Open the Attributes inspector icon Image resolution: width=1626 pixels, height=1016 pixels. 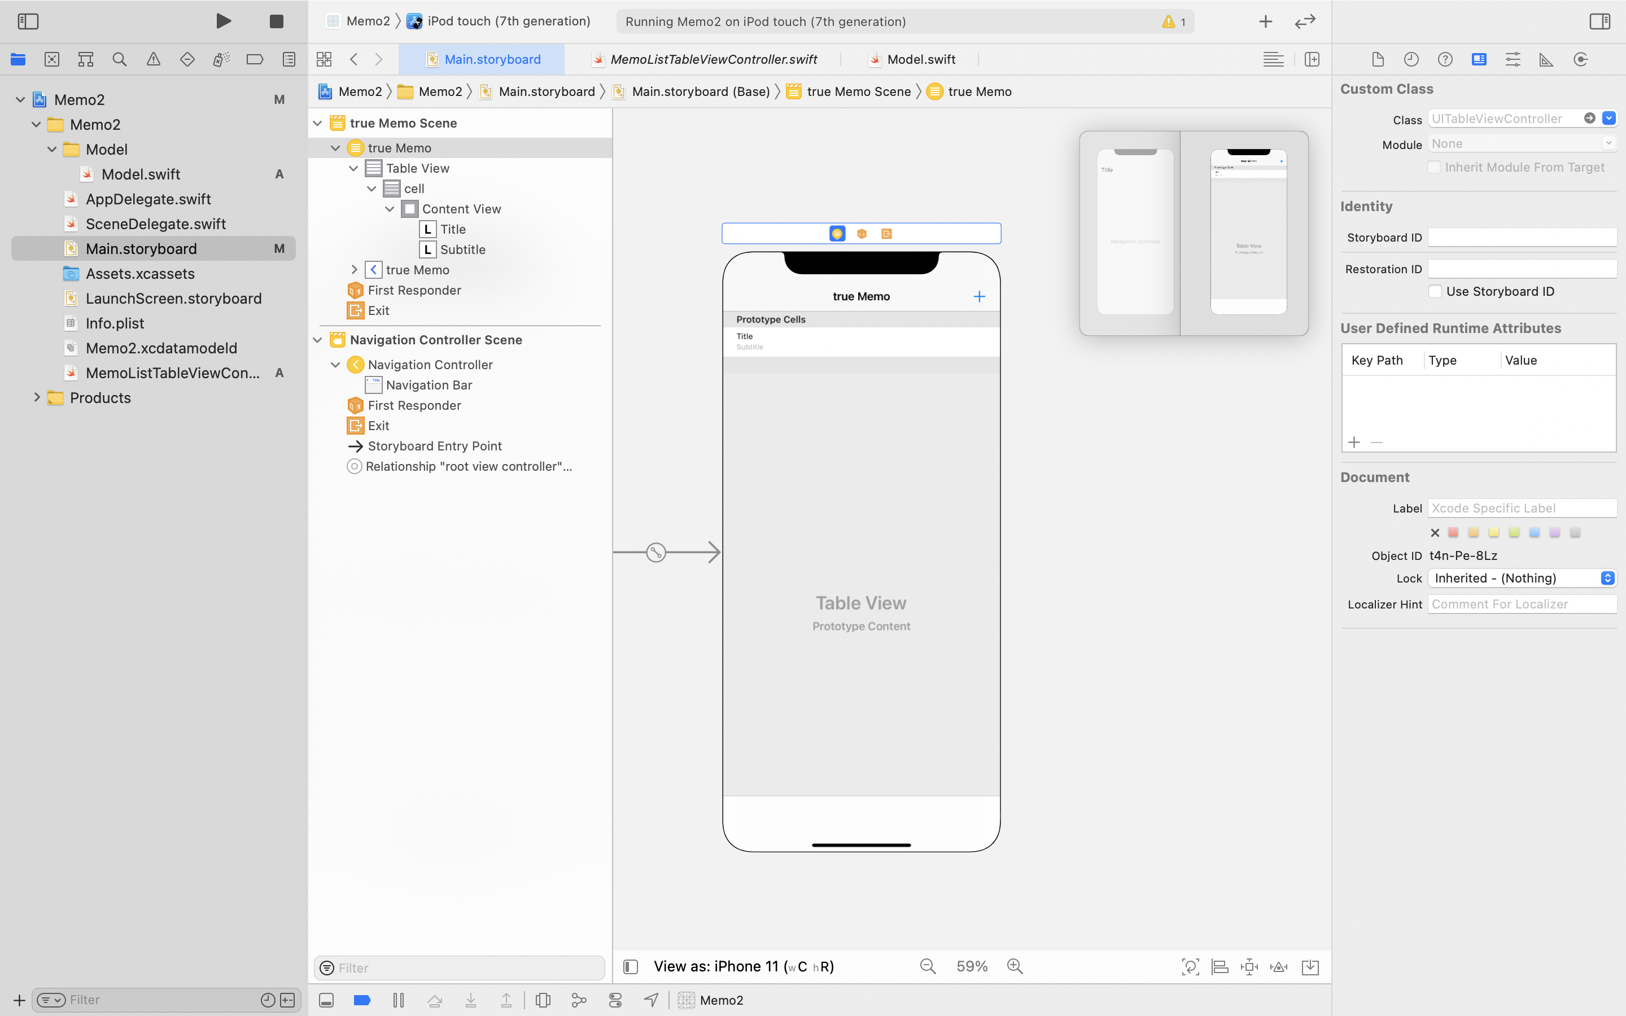[1513, 59]
